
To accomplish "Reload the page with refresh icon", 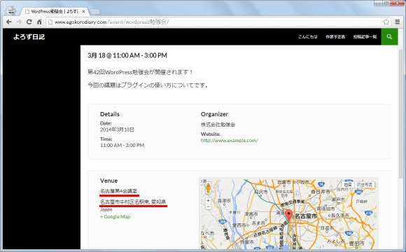I will point(29,22).
